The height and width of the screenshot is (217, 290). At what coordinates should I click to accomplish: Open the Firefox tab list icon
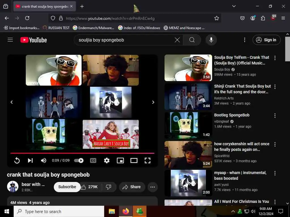6,6
